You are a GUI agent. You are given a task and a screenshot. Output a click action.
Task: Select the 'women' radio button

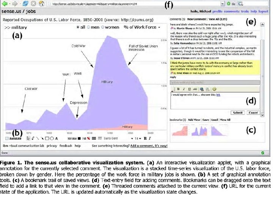point(103,27)
